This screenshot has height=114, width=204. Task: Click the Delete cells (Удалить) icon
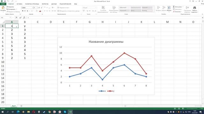[x=164, y=8]
